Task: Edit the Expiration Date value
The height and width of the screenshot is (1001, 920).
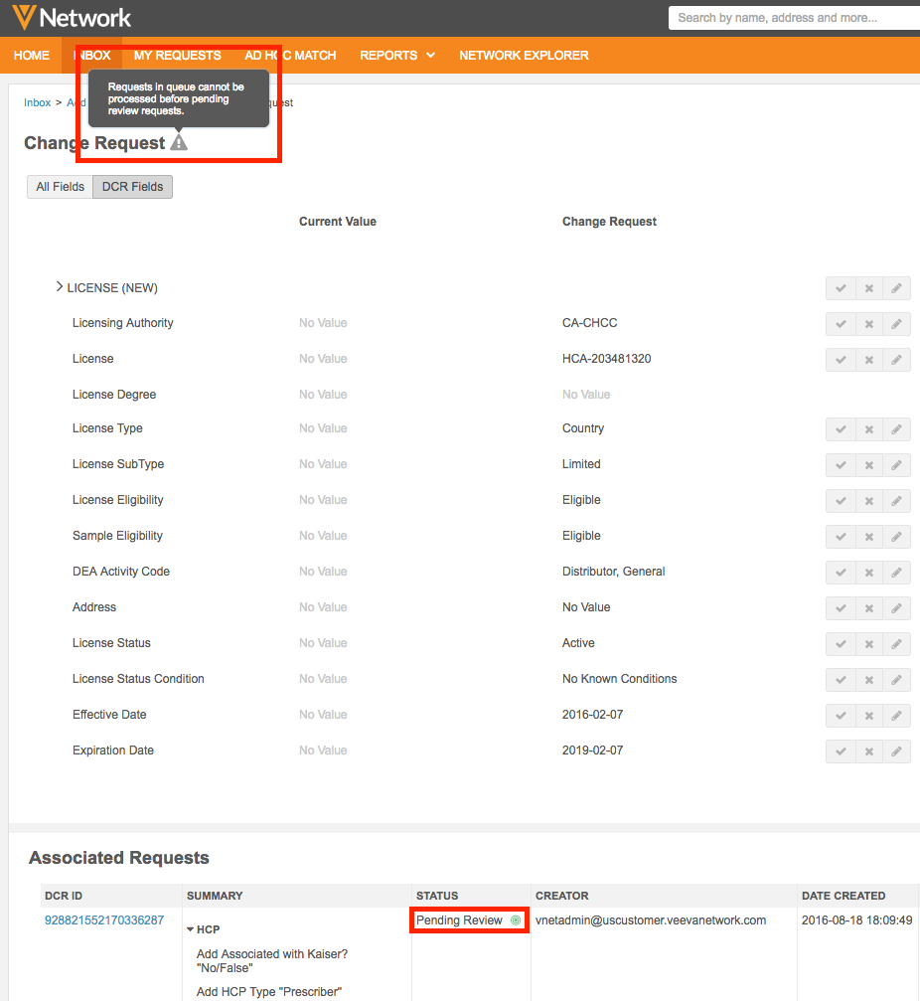Action: [x=896, y=751]
